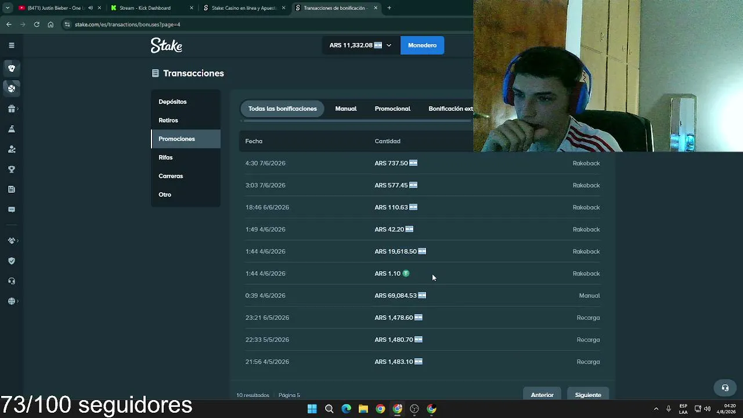Click the browser home icon
Viewport: 743px width, 418px height.
pos(51,24)
